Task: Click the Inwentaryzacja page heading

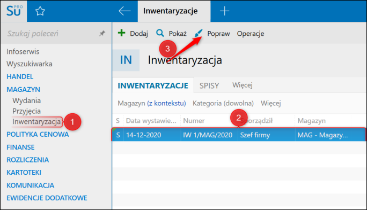Action: pos(185,60)
